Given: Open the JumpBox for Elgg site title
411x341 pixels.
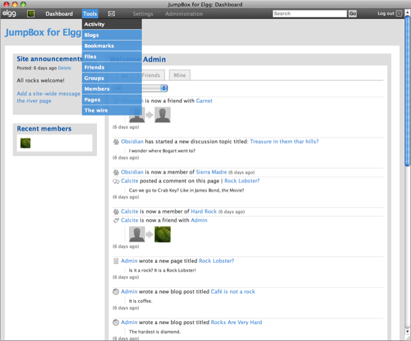Looking at the screenshot, I should coord(43,32).
